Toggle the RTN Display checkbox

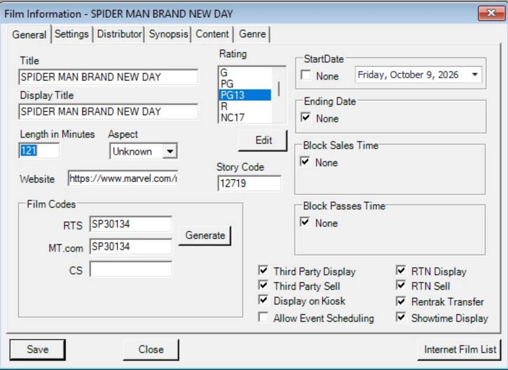pos(401,270)
